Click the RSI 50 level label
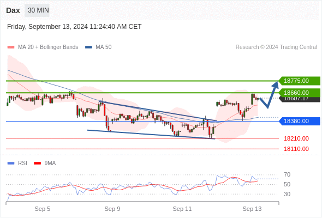The height and width of the screenshot is (218, 322). pos(287,184)
